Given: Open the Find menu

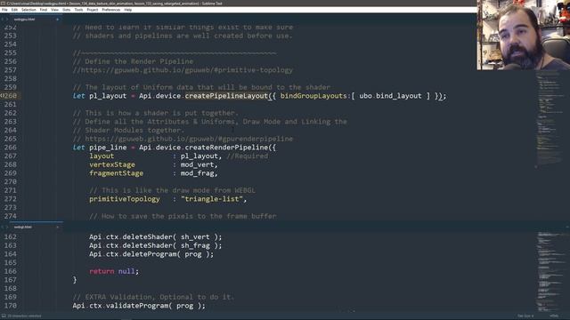Looking at the screenshot, I should [44, 10].
